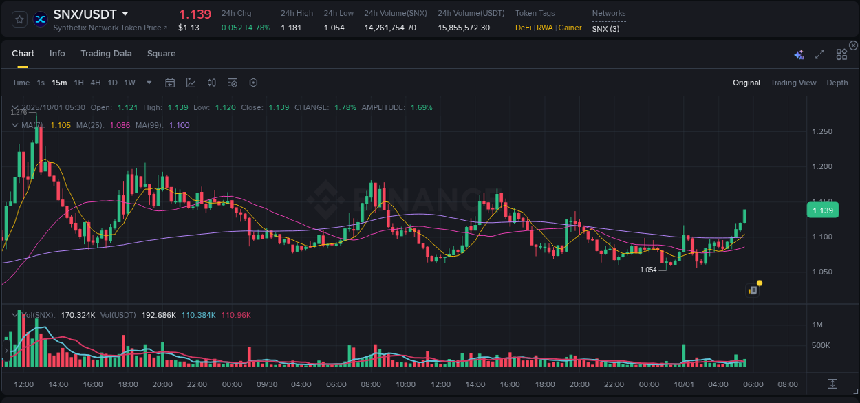Open the date jump calendar tool
The height and width of the screenshot is (403, 860).
[x=170, y=83]
